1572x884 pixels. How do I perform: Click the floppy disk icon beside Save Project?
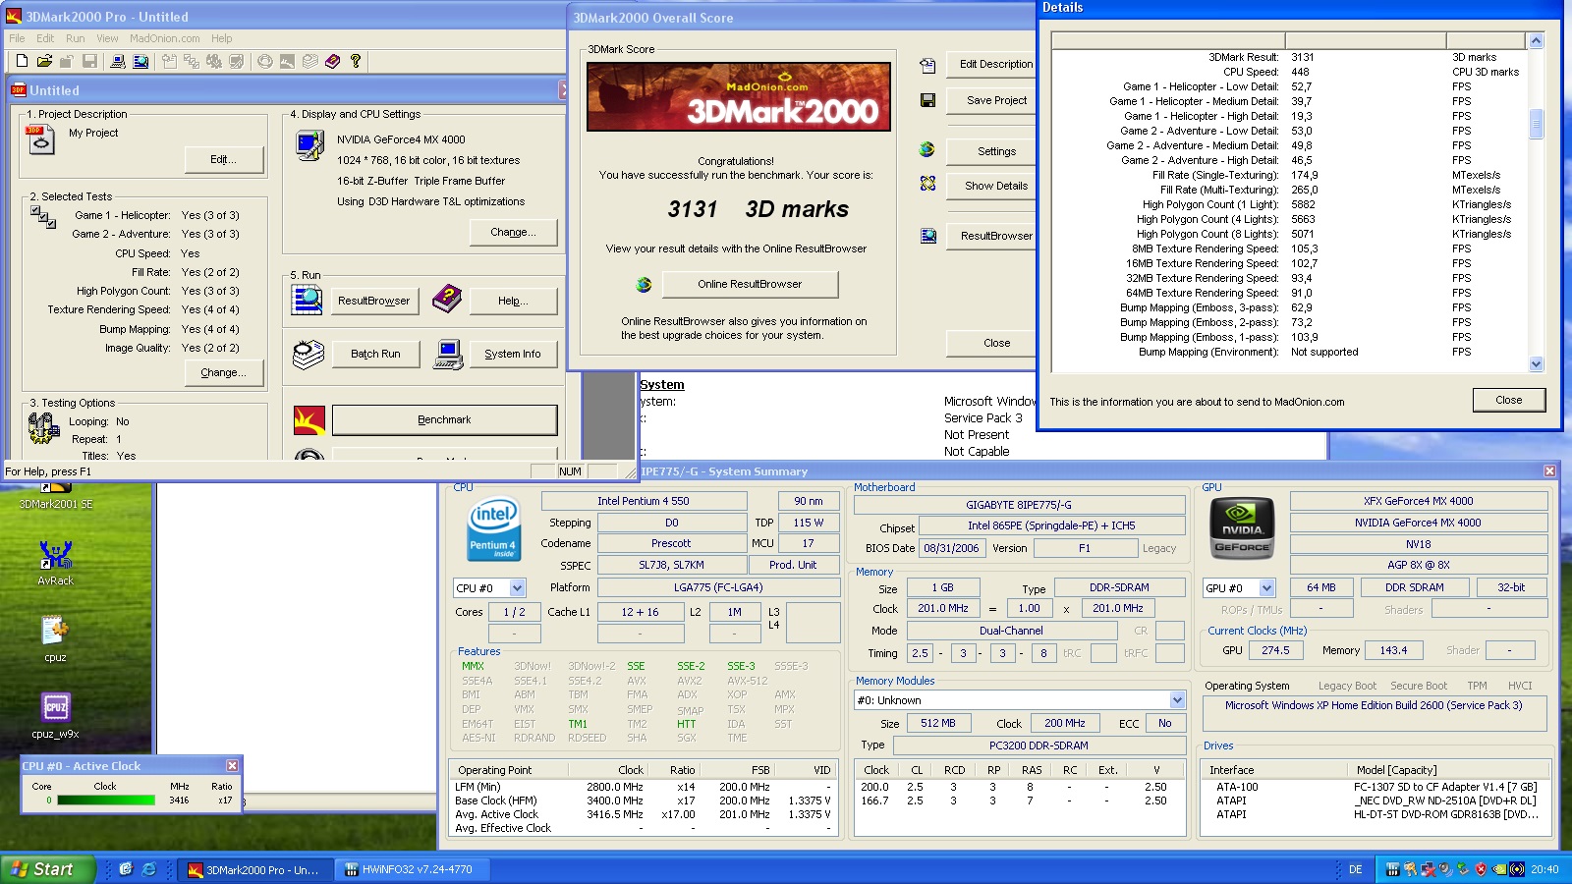point(927,100)
